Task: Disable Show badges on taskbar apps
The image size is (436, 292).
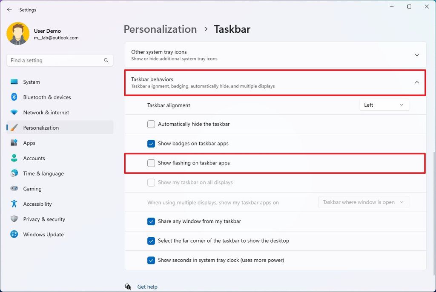Action: 151,144
